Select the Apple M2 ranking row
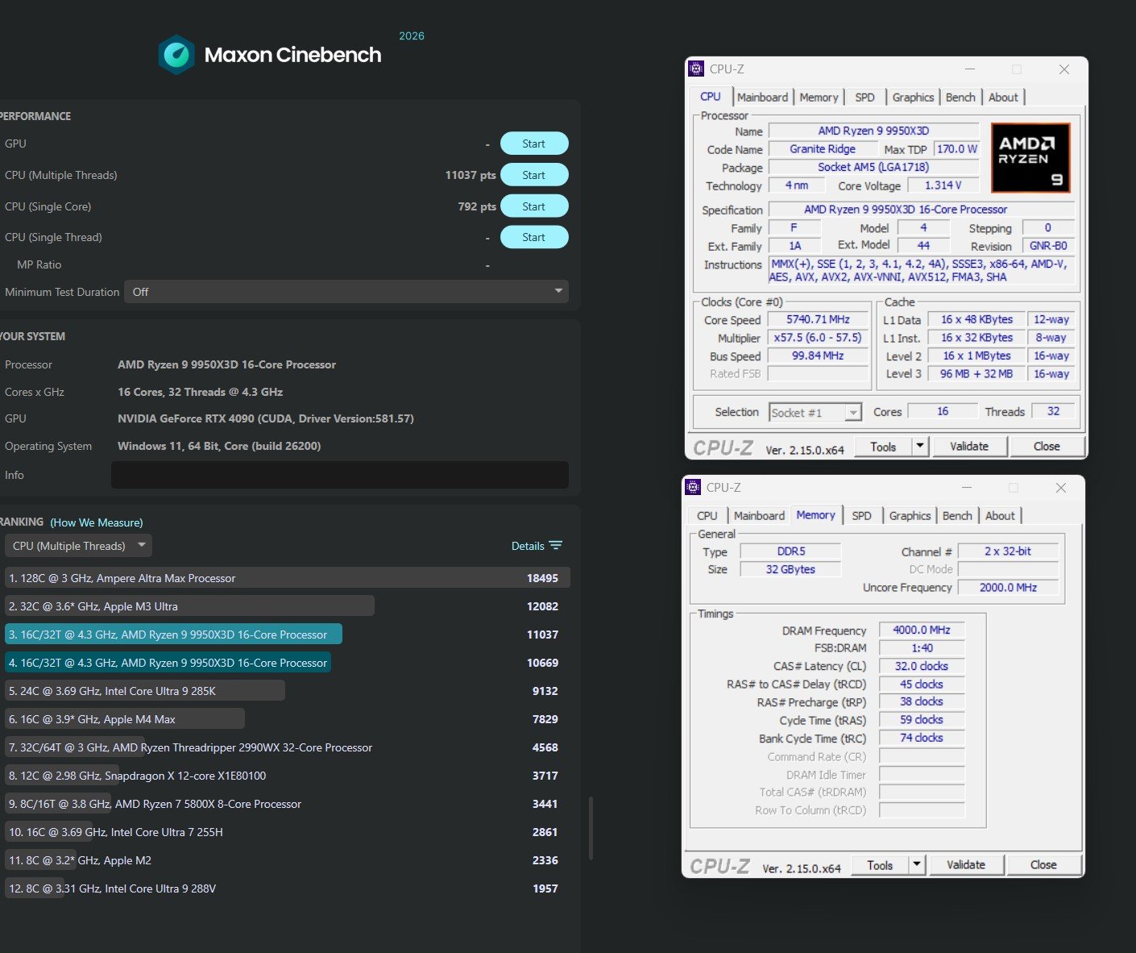 [287, 860]
